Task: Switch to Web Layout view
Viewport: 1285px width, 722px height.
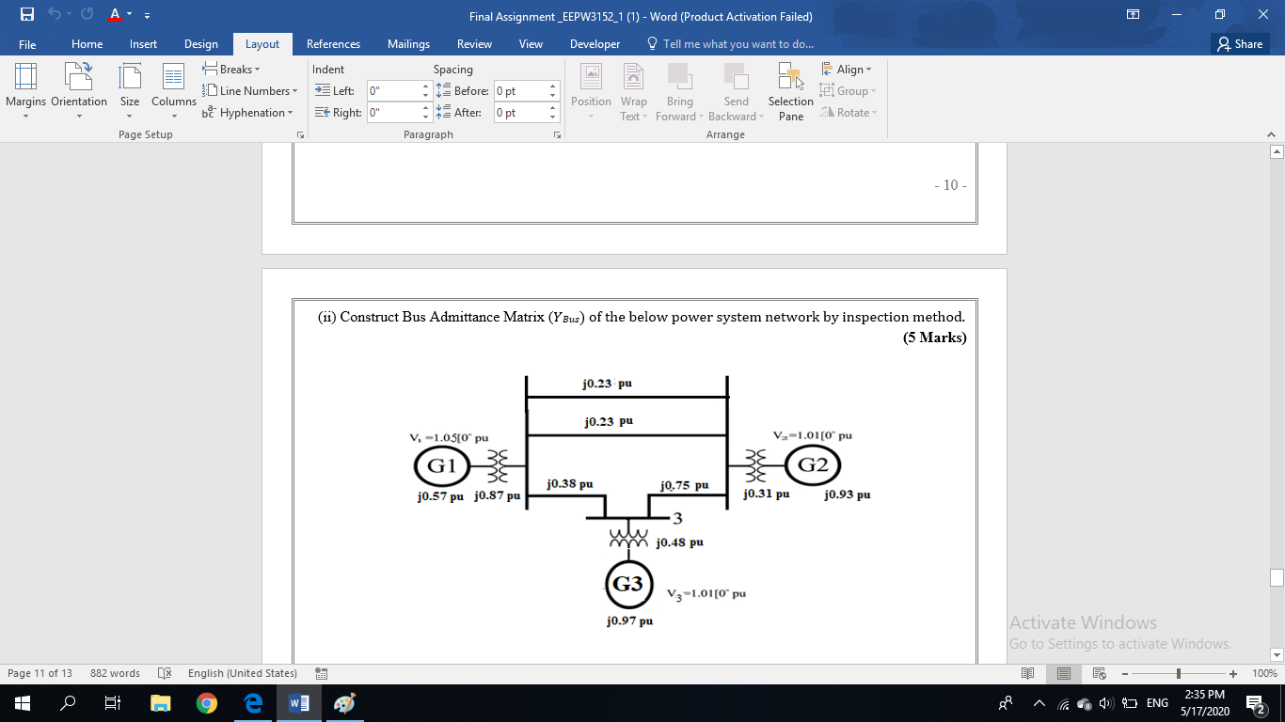Action: point(1097,673)
